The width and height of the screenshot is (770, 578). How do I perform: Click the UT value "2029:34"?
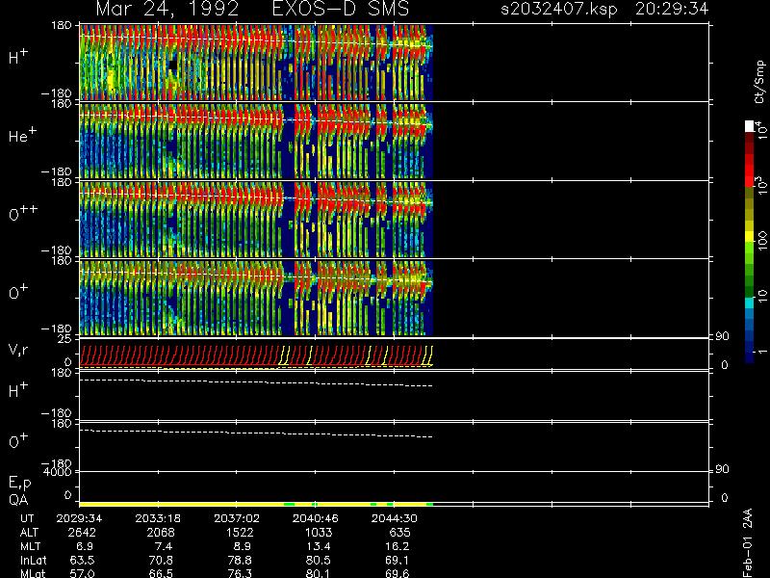click(79, 518)
